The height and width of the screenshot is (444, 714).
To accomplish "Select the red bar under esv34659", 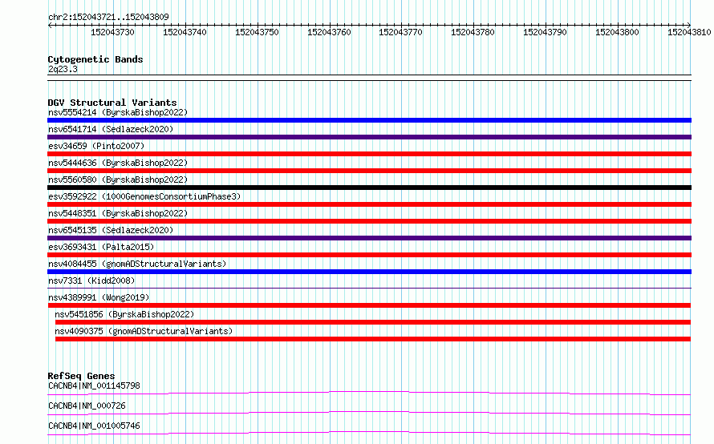I will click(x=369, y=154).
